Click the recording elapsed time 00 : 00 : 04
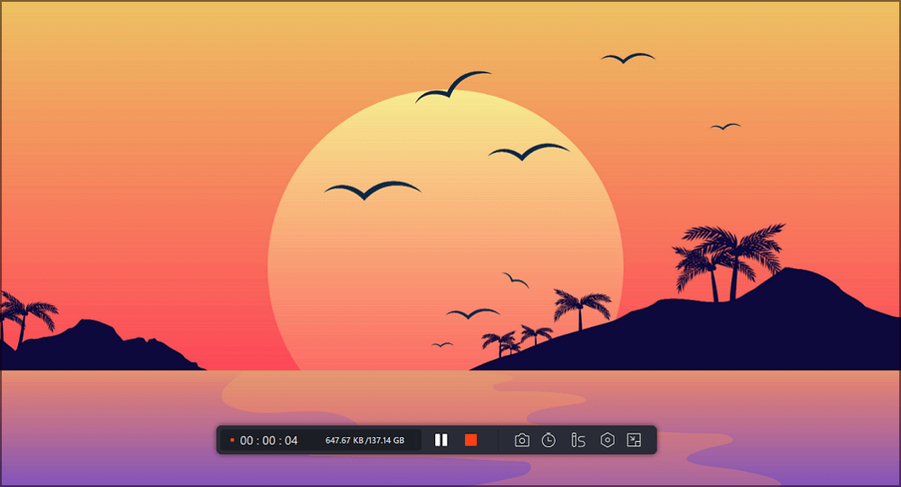The height and width of the screenshot is (487, 901). pyautogui.click(x=268, y=441)
